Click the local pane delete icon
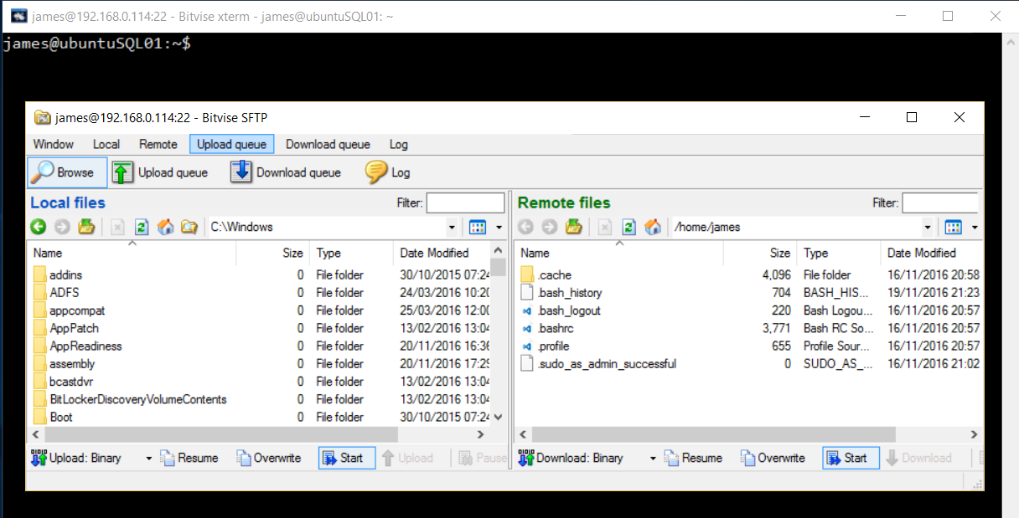The image size is (1019, 518). point(118,227)
